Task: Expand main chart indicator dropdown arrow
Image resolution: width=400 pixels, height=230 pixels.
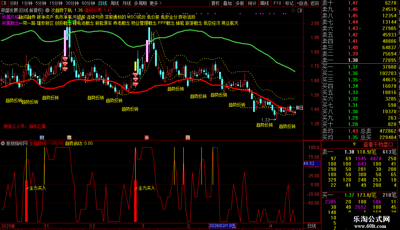Action: coord(47,11)
